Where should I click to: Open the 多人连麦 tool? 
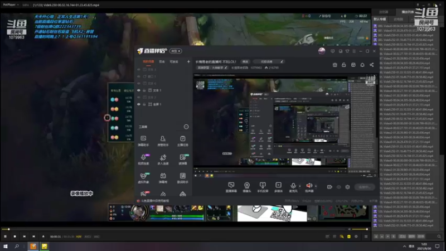(163, 160)
